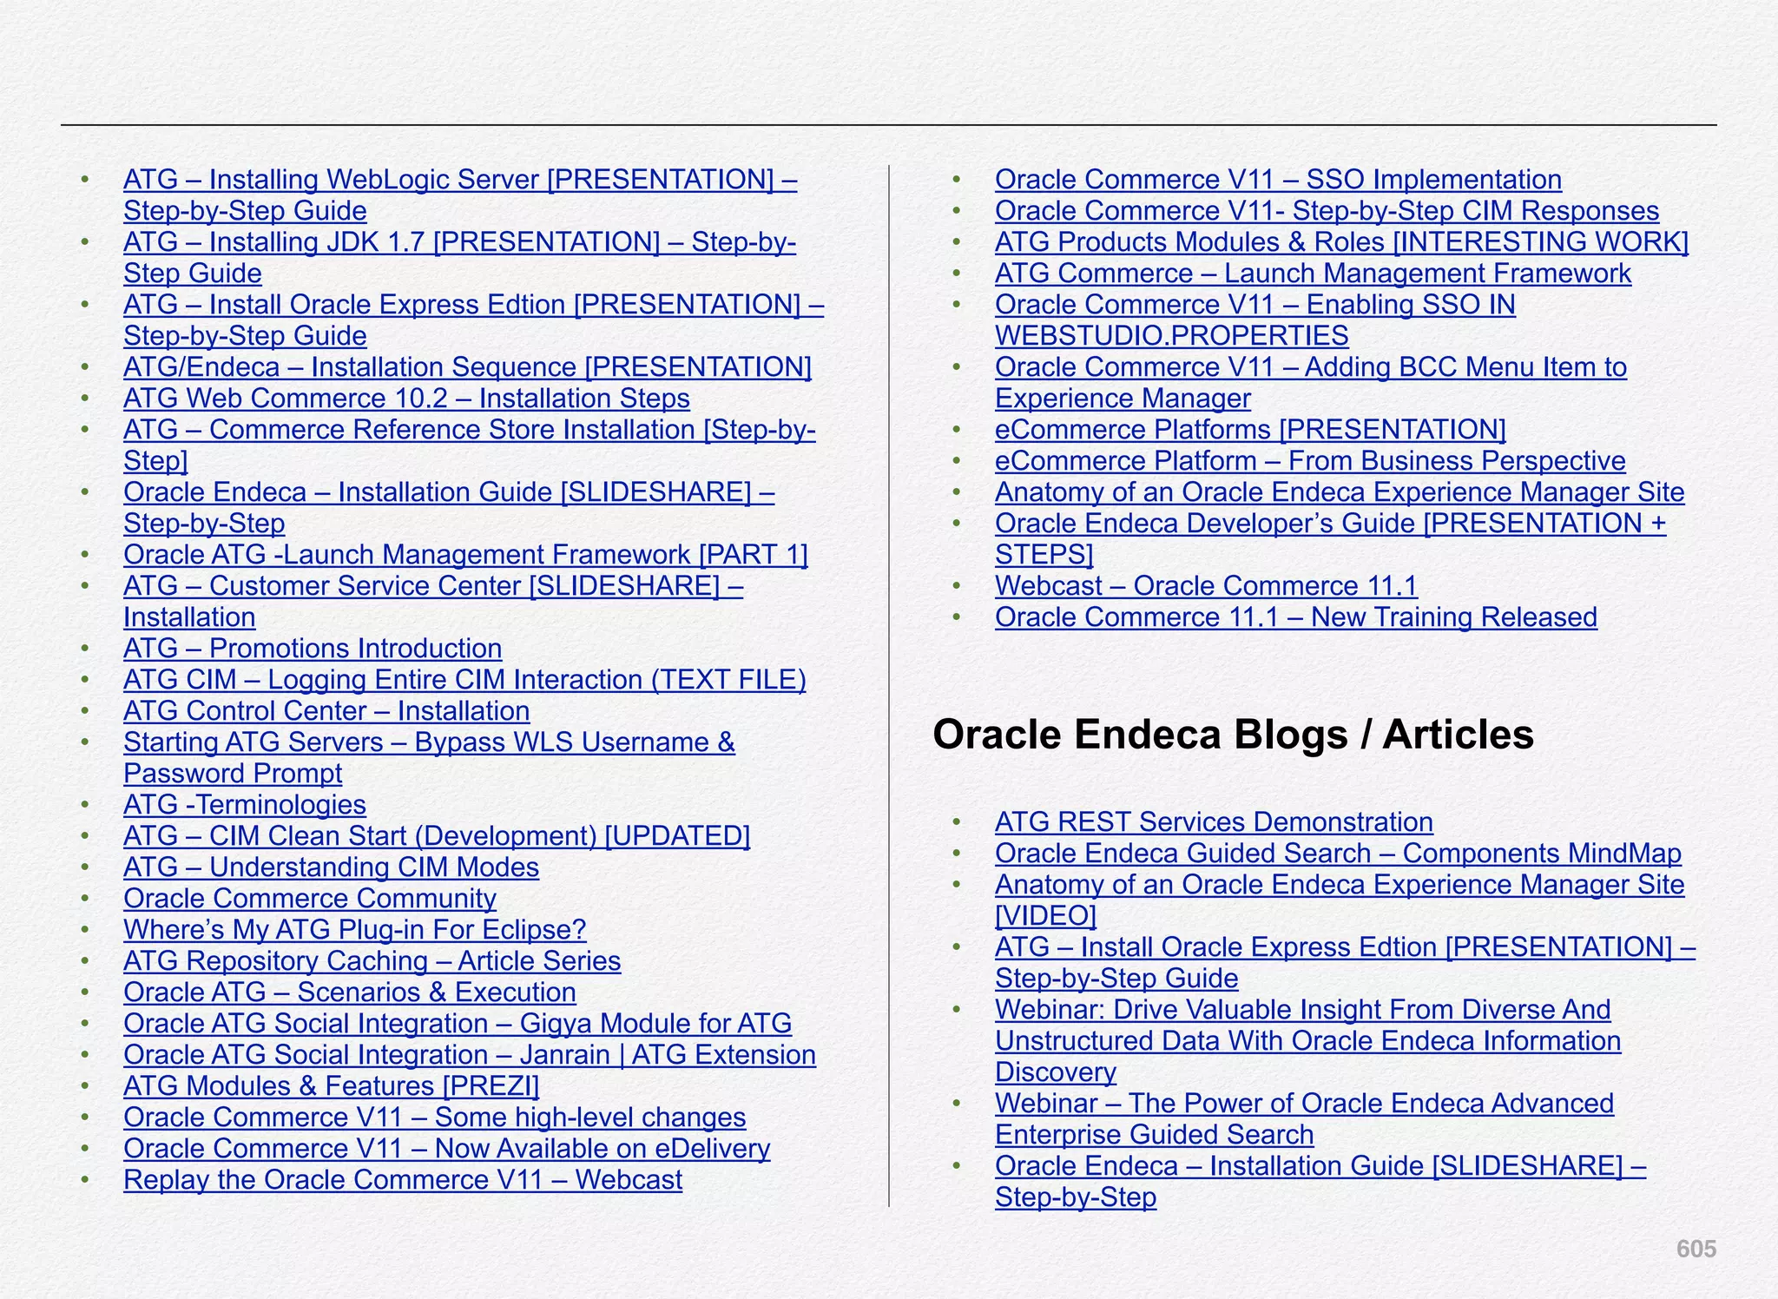Open ATG Web Commerce 10.2 Installation Steps
This screenshot has width=1778, height=1299.
point(406,399)
